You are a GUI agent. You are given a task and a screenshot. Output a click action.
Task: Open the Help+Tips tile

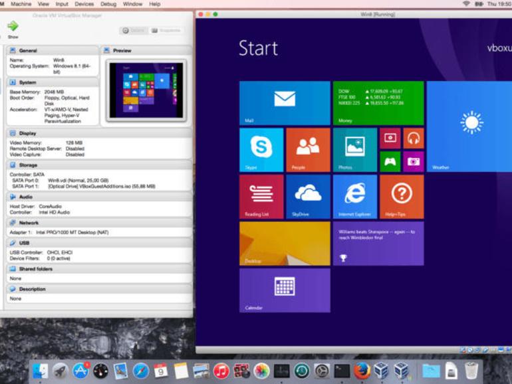coord(402,197)
